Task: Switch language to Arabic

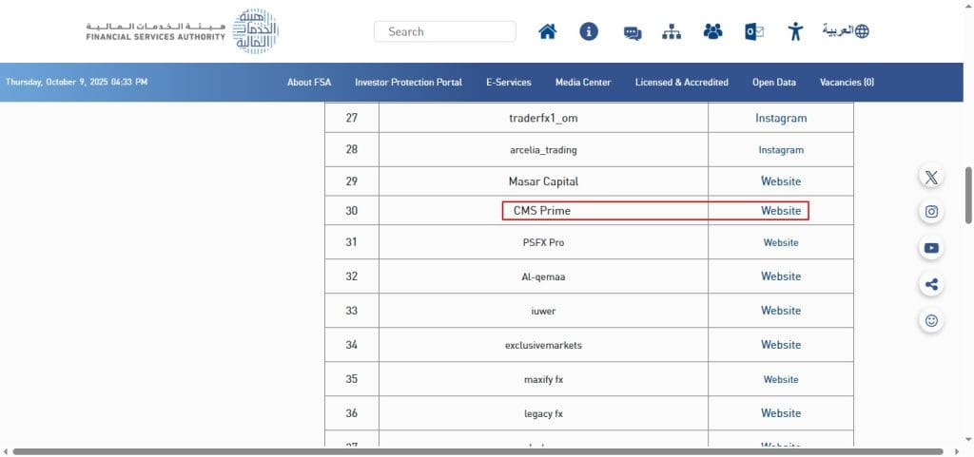Action: point(846,31)
